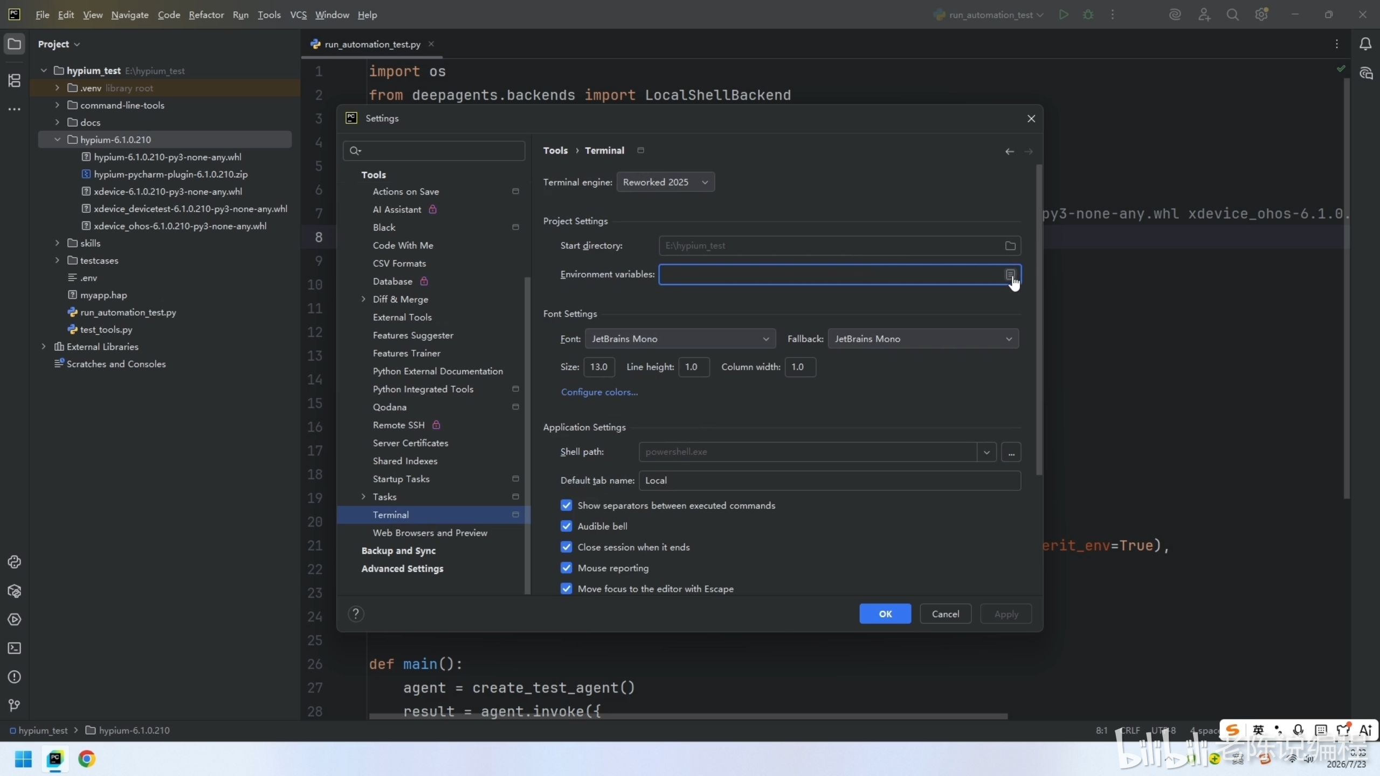Click OK in Settings dialog

click(x=885, y=614)
